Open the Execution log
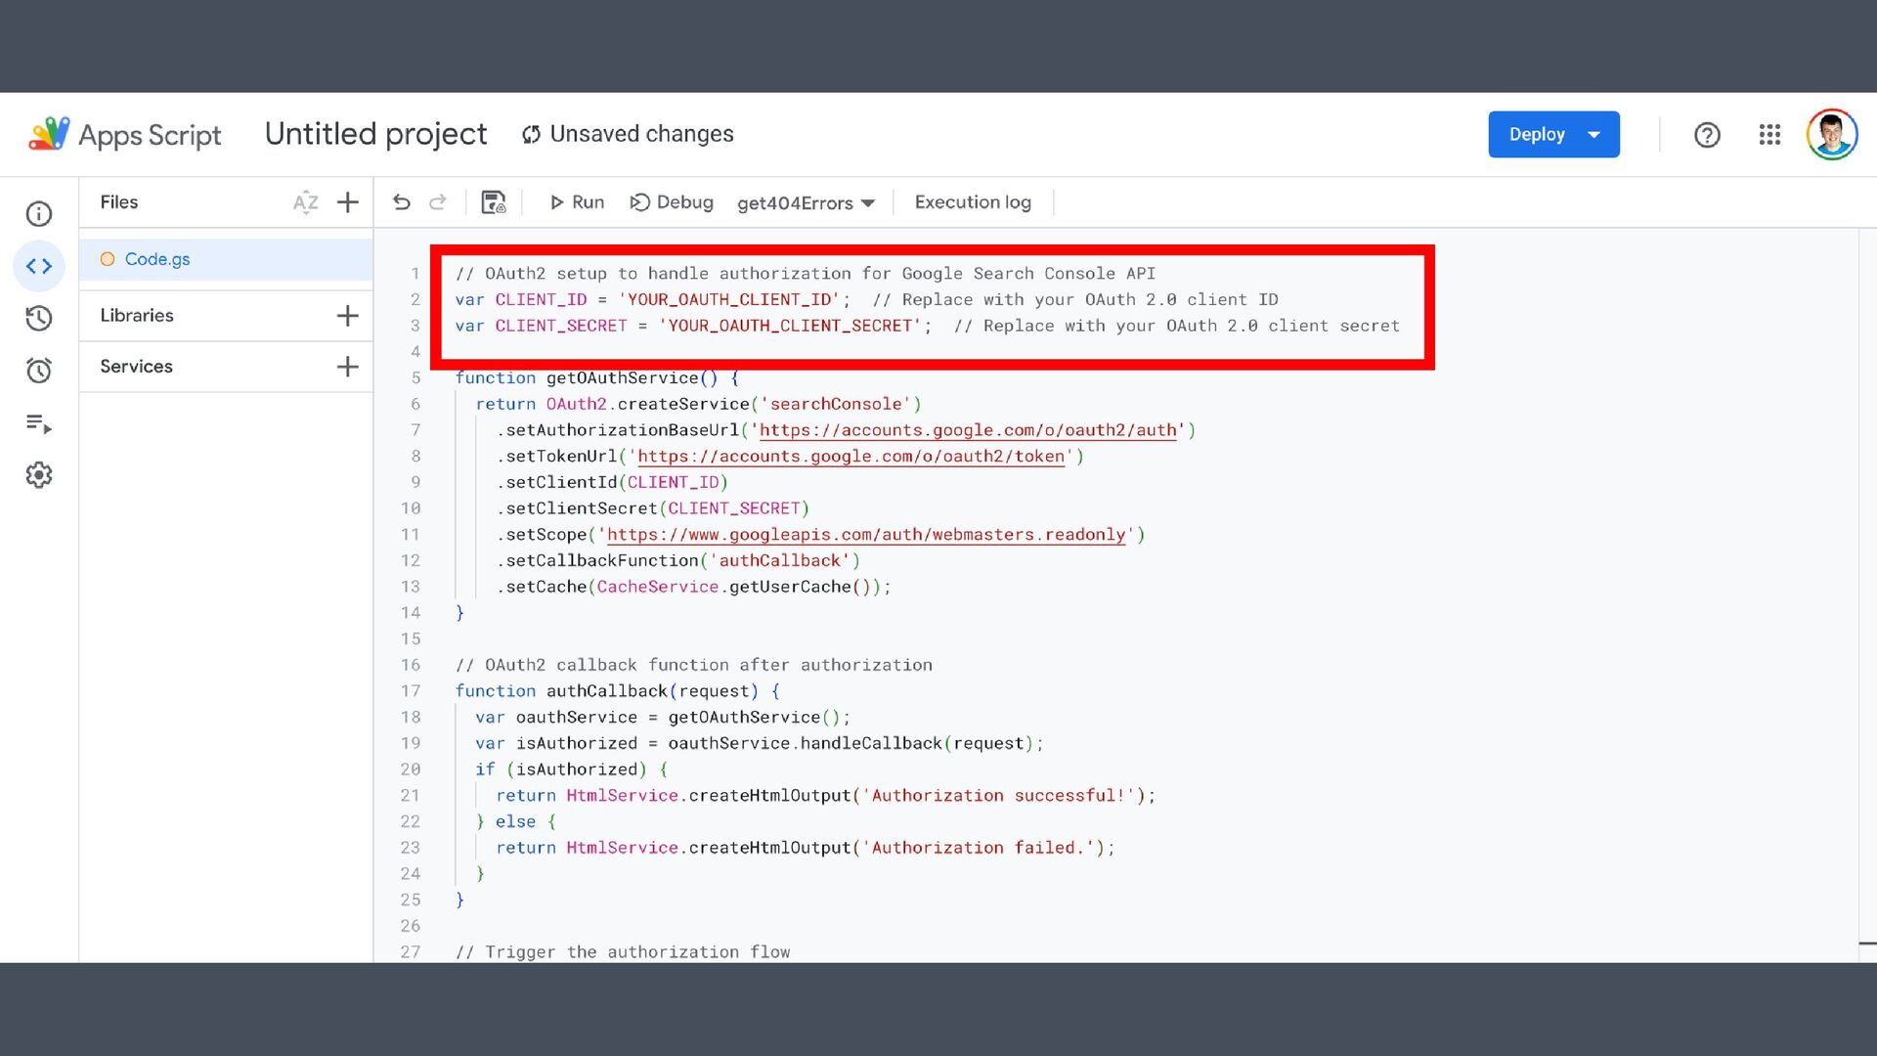Image resolution: width=1877 pixels, height=1056 pixels. pyautogui.click(x=973, y=202)
